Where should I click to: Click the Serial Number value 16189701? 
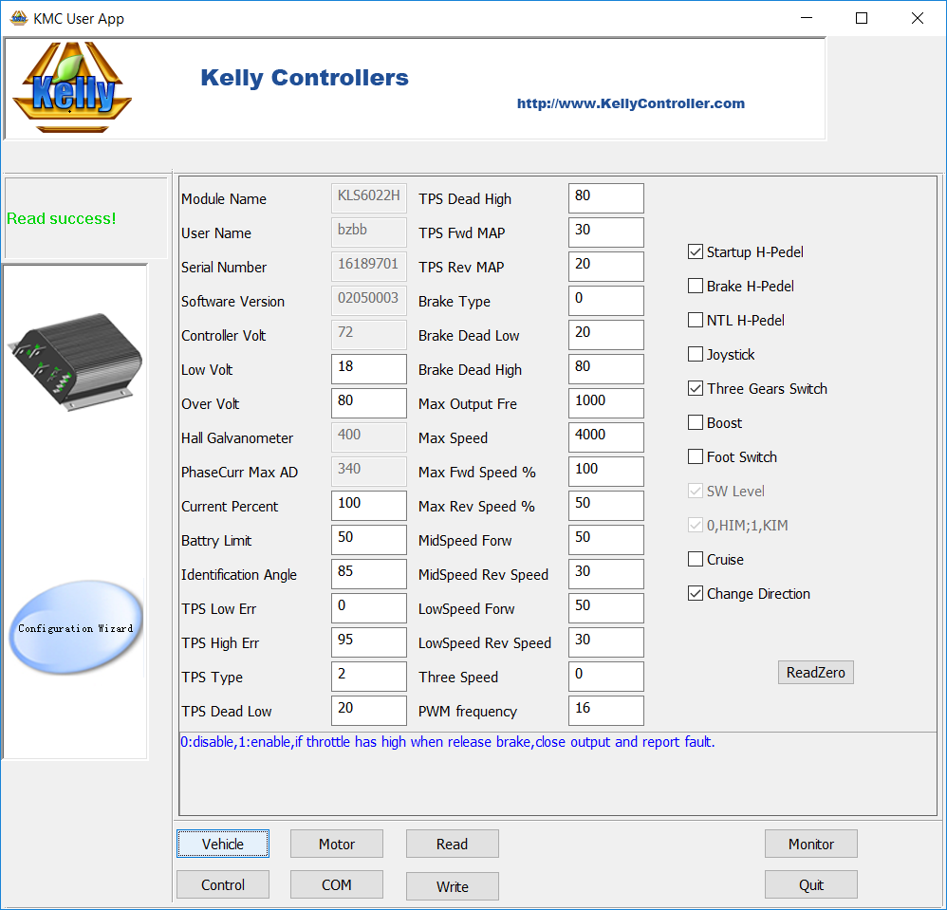(x=369, y=267)
